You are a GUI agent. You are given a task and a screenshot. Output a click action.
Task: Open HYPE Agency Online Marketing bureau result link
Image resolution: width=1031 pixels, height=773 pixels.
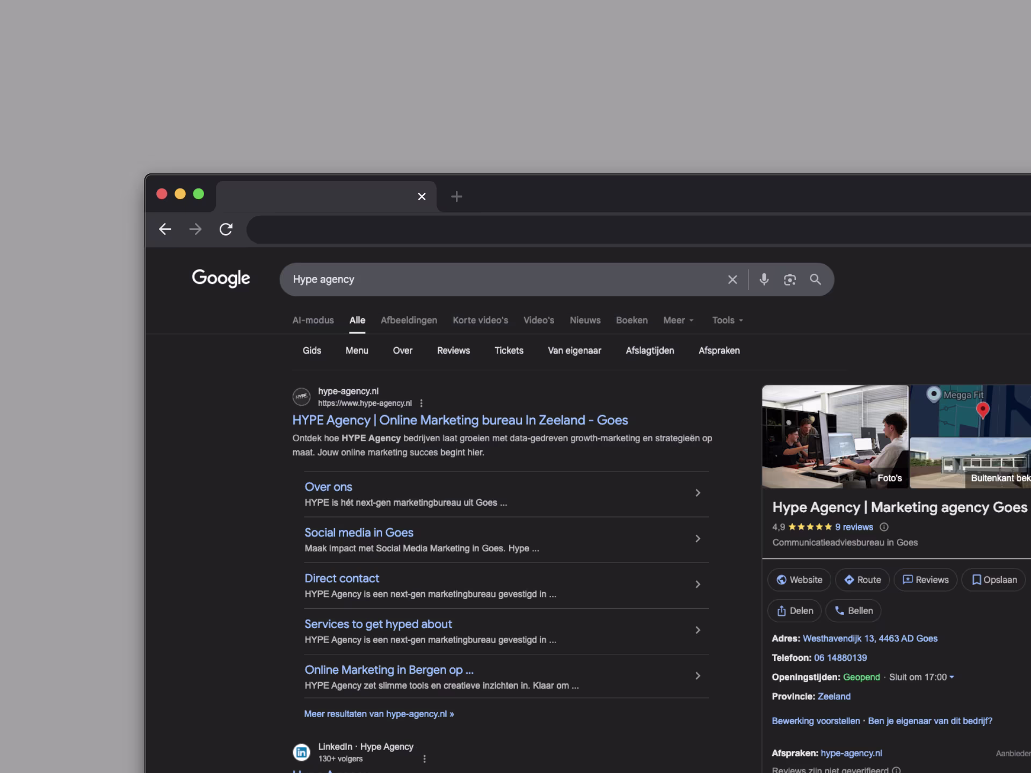tap(460, 420)
